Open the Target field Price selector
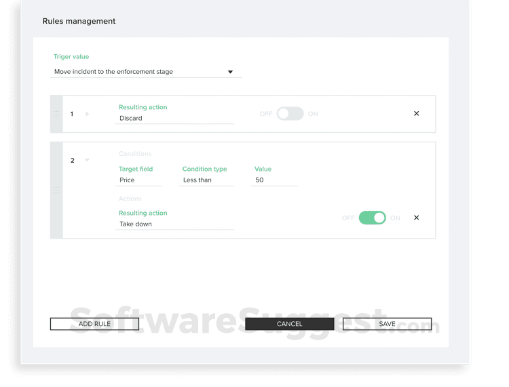The width and height of the screenshot is (509, 387). [138, 180]
